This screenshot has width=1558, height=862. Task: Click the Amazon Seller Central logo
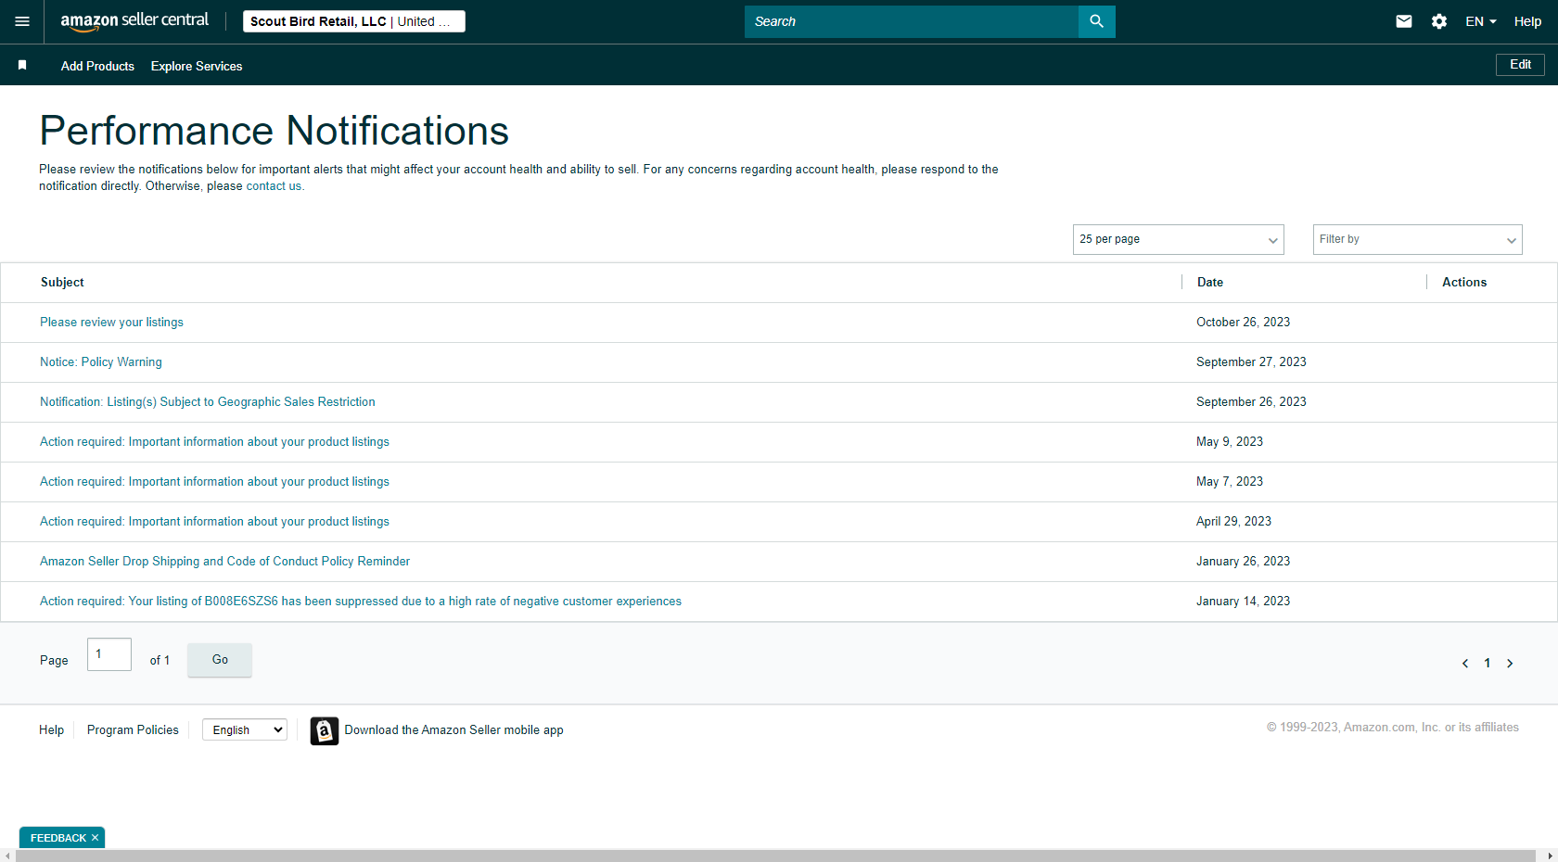(x=134, y=21)
